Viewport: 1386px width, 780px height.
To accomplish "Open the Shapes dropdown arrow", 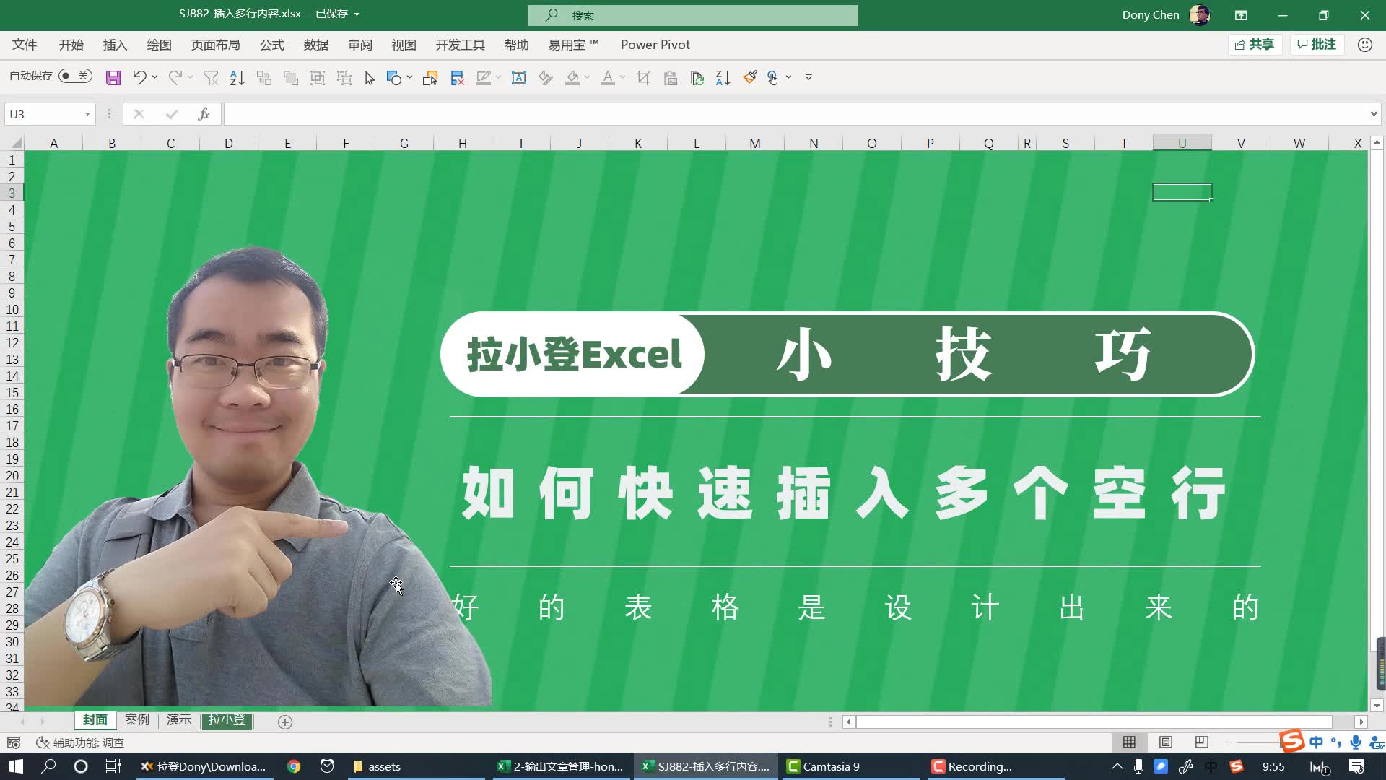I will (409, 78).
